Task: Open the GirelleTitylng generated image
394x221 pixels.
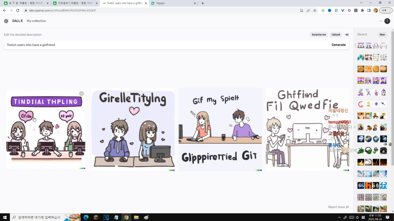Action: (133, 129)
